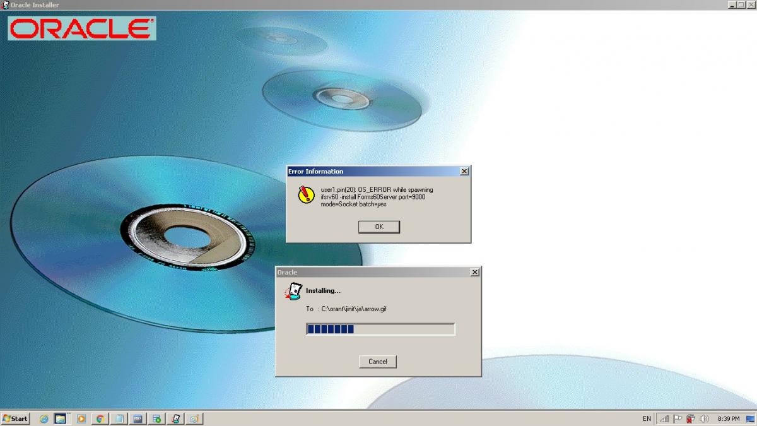Click the EN language indicator
This screenshot has width=757, height=426.
(x=647, y=418)
